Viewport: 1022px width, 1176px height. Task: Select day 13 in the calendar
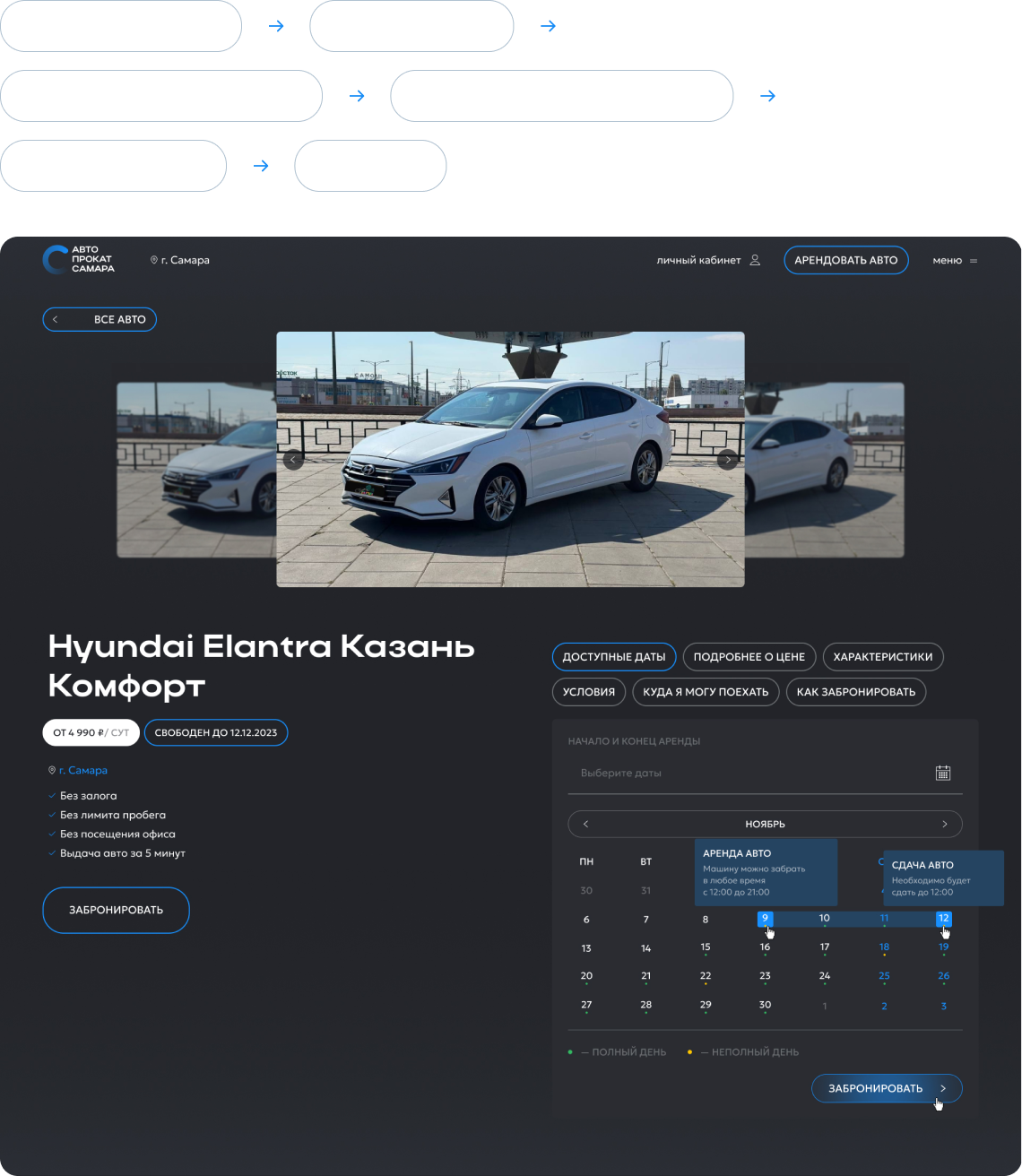point(586,948)
